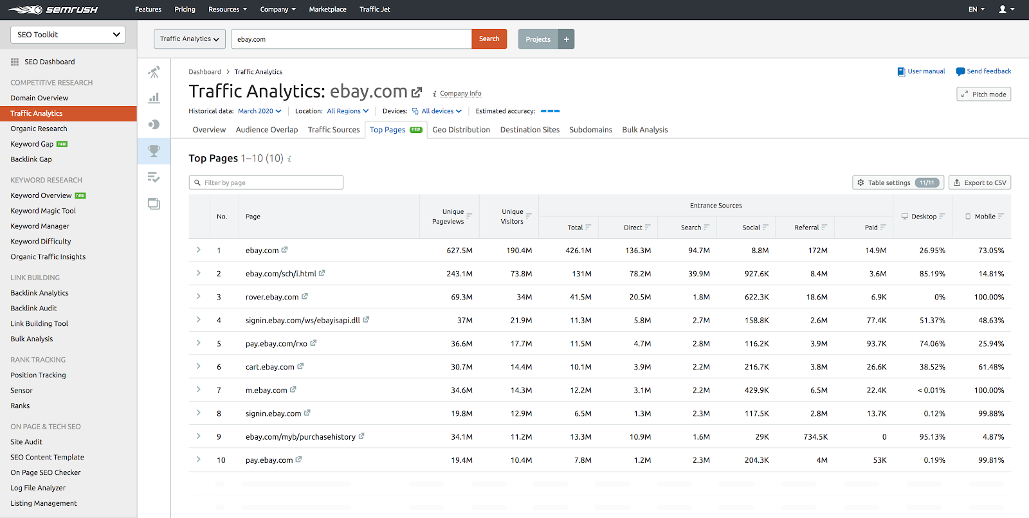Open external link icon for m.ebay.com
Viewport: 1029px width, 518px height.
(x=293, y=389)
